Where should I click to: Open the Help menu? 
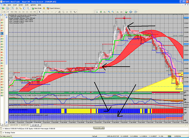pyautogui.click(x=40, y=5)
